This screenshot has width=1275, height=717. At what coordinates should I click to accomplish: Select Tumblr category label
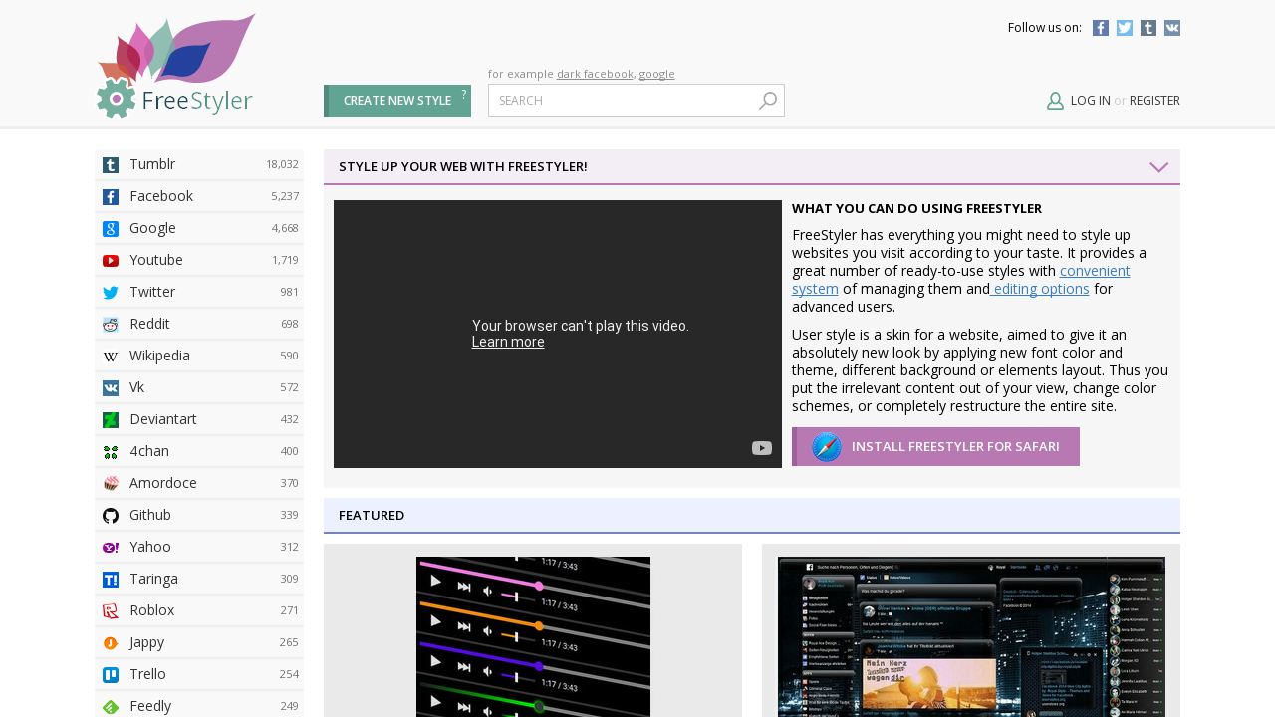[152, 165]
